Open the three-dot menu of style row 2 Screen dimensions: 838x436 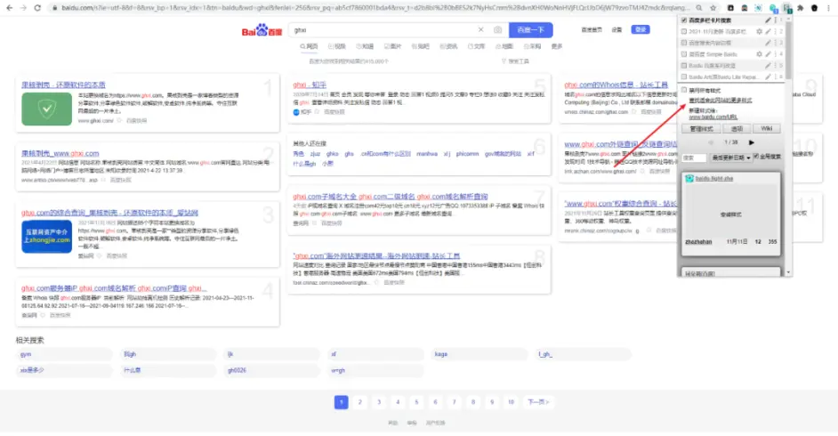click(776, 31)
